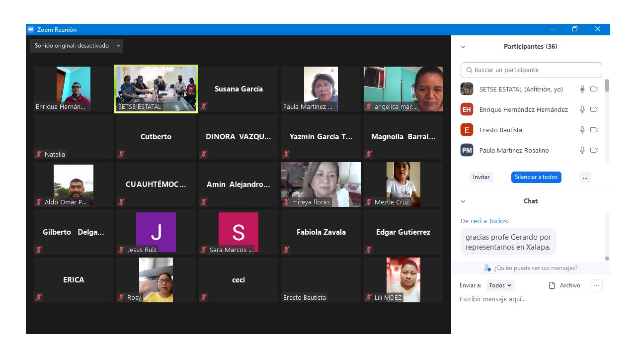Click muted mic icon on Edgar Gutierrez tile
Image resolution: width=636 pixels, height=358 pixels.
369,250
